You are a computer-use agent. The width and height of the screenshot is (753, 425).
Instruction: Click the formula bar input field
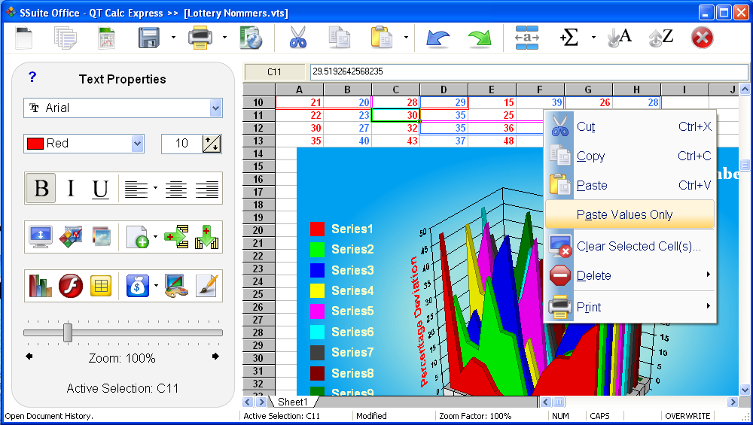click(x=527, y=72)
